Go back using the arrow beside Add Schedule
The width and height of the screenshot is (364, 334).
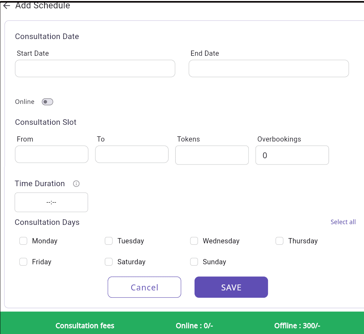click(x=7, y=5)
